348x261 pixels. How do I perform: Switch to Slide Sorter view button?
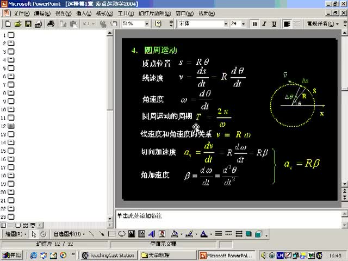(x=25, y=225)
